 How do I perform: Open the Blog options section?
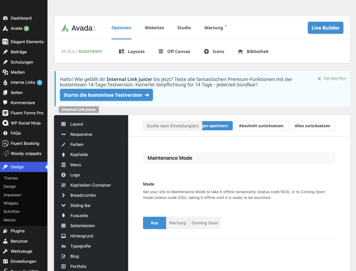click(x=91, y=256)
